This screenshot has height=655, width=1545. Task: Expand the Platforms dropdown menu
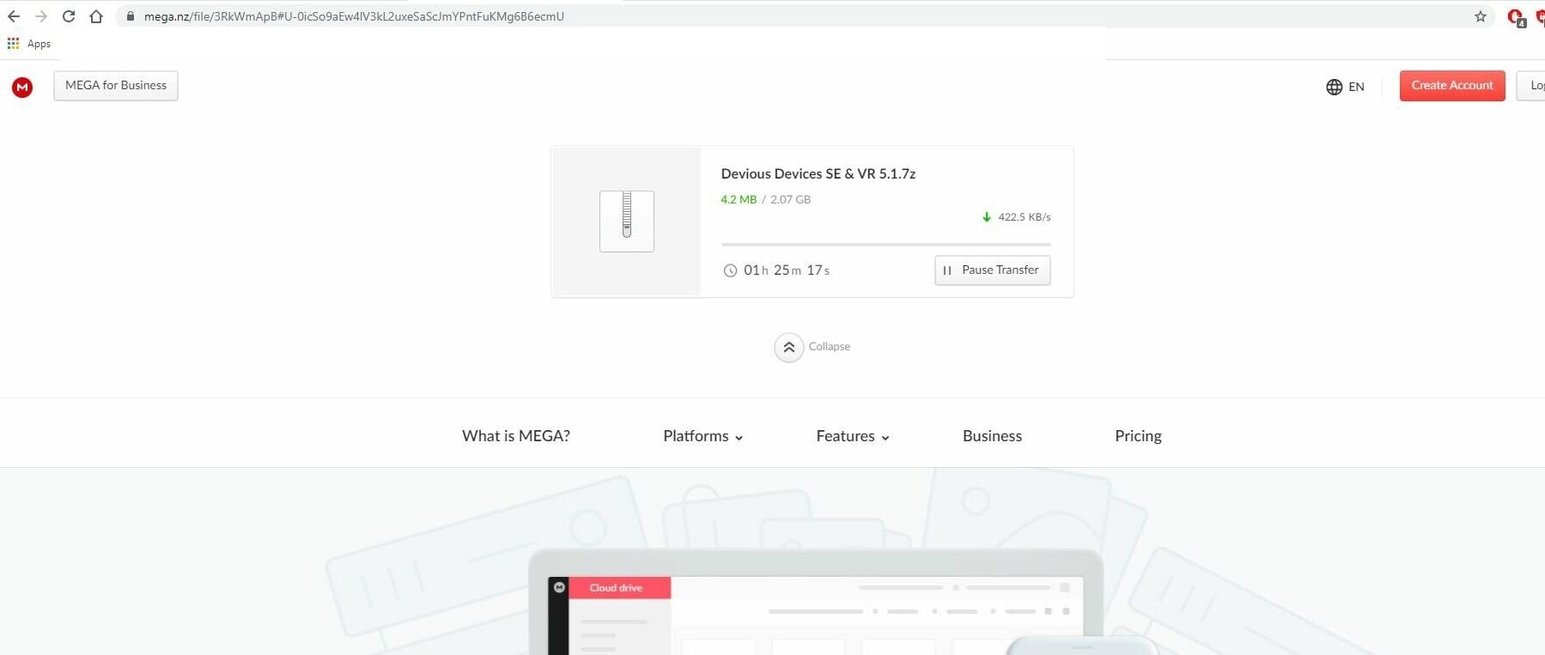tap(703, 436)
